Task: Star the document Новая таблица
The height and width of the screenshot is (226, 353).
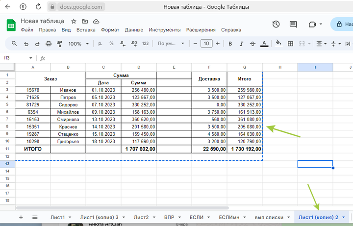Action: pyautogui.click(x=74, y=22)
